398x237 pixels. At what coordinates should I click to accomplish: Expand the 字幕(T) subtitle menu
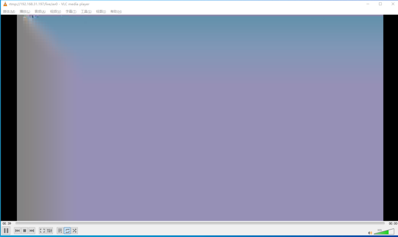(x=71, y=12)
